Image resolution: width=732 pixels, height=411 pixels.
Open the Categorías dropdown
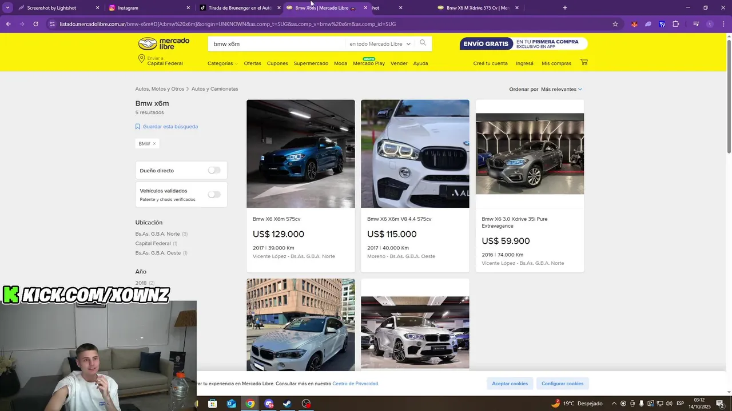pos(222,63)
